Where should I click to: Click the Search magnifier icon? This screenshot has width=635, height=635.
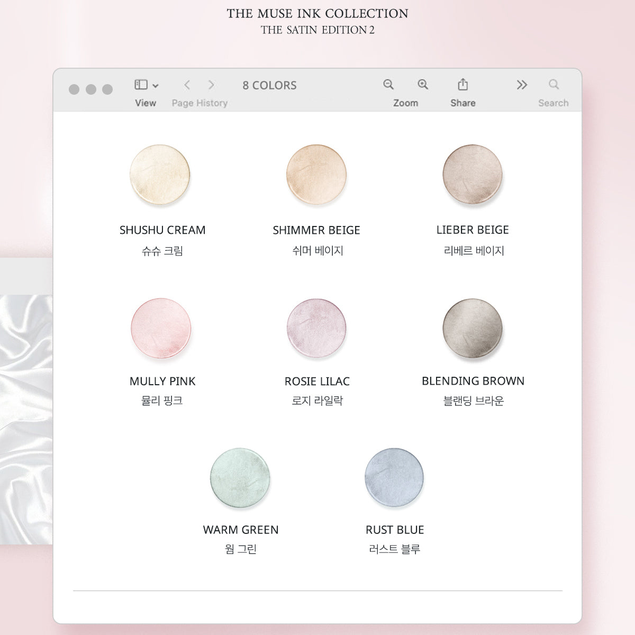[554, 85]
